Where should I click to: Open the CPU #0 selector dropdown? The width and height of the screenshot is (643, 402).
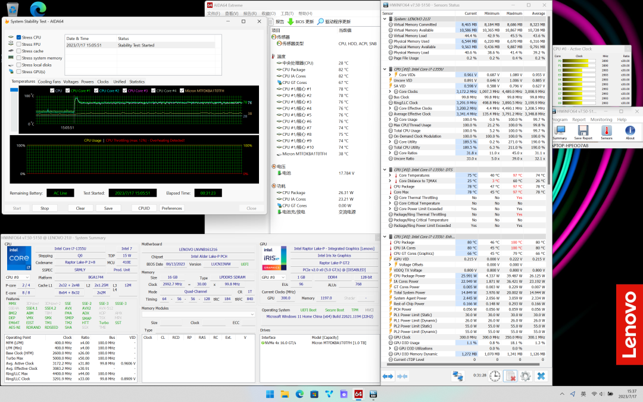tap(18, 278)
